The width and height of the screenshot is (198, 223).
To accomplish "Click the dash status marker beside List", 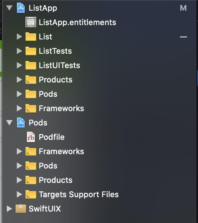I will coord(183,37).
